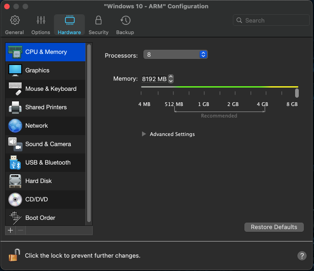Click the 1 GB slider label
This screenshot has height=271, width=314.
204,104
